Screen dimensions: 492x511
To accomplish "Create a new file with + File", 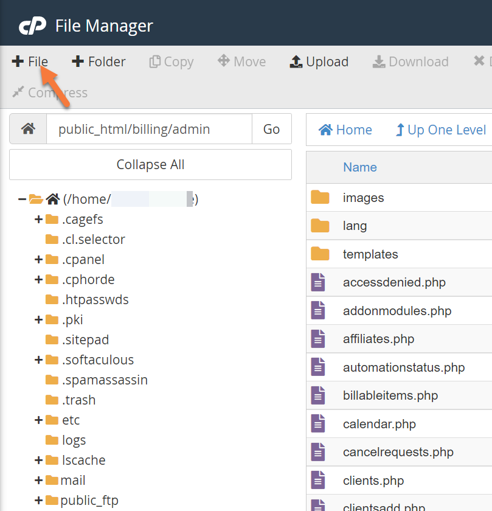I will [x=30, y=61].
